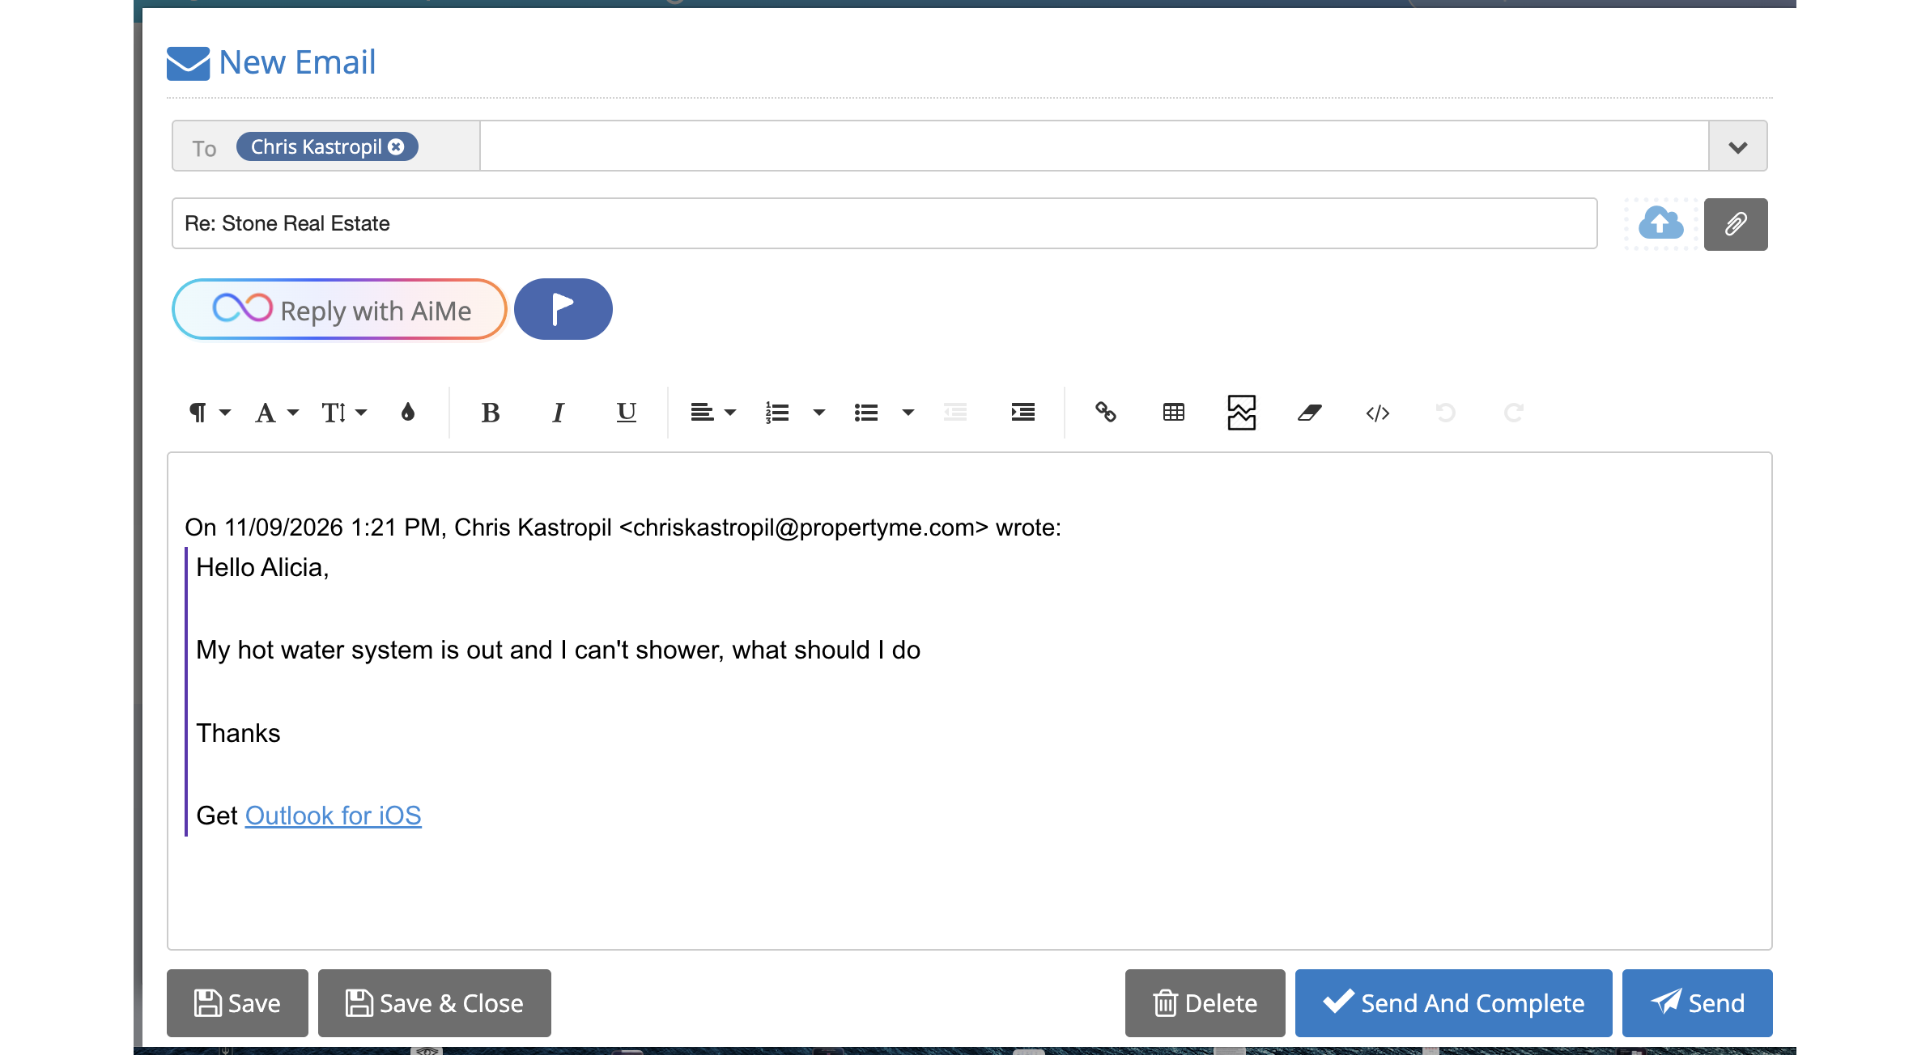Click the Save button
1930x1055 pixels.
(x=237, y=1003)
